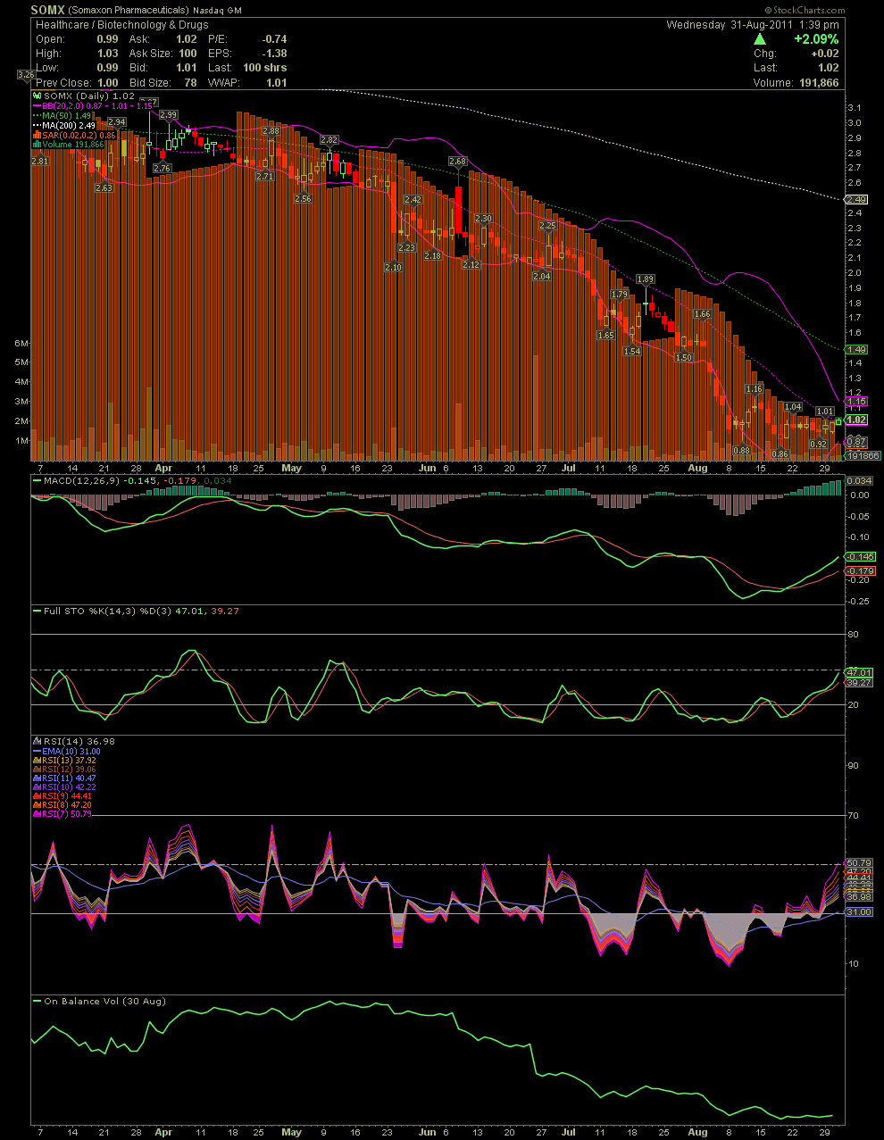The image size is (884, 1140).
Task: Click the RSI(8) legend icon
Action: click(x=37, y=805)
